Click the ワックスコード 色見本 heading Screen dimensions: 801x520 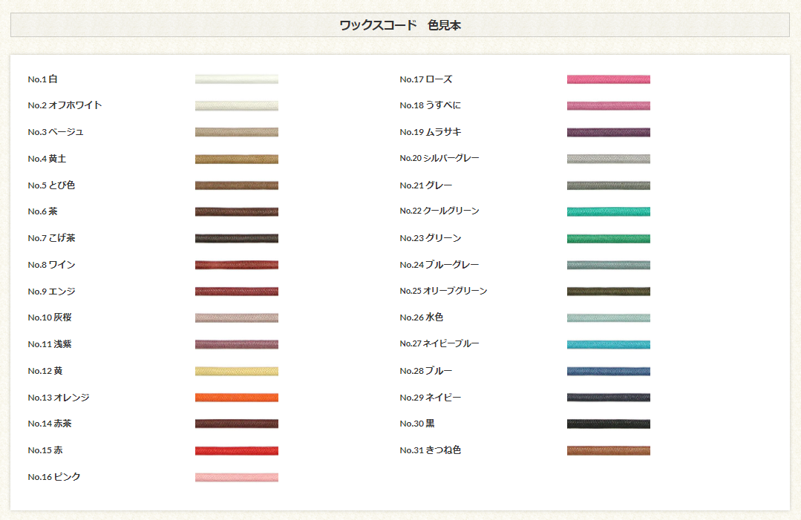pos(400,25)
